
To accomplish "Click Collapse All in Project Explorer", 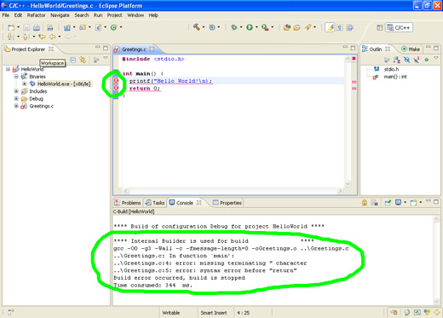I will pyautogui.click(x=73, y=60).
